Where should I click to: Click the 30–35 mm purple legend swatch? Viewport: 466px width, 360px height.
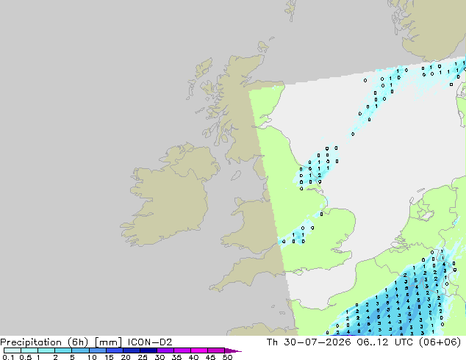click(165, 350)
